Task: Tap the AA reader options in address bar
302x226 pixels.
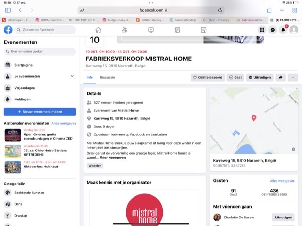Action: pos(82,10)
